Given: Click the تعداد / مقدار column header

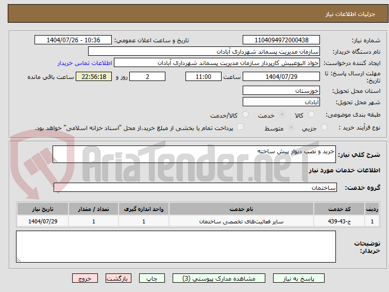Looking at the screenshot, I should pyautogui.click(x=94, y=209).
